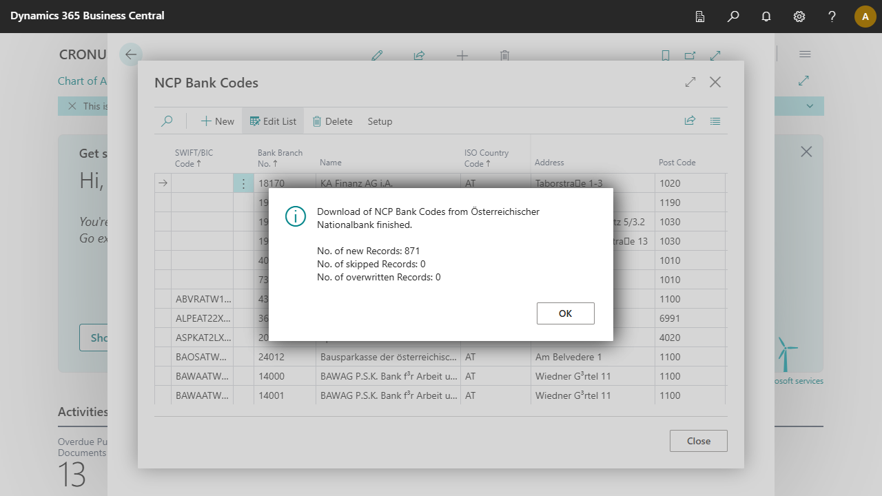Go back with the round arrow button
The width and height of the screenshot is (882, 496).
131,54
